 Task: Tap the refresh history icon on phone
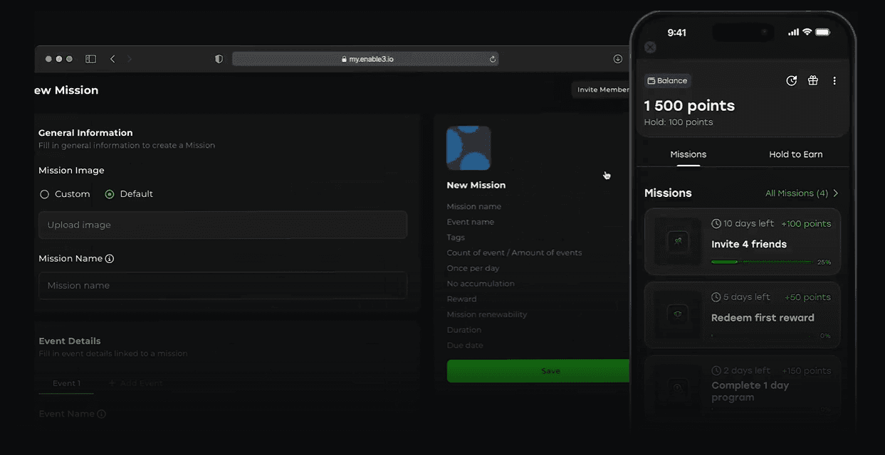pos(791,81)
